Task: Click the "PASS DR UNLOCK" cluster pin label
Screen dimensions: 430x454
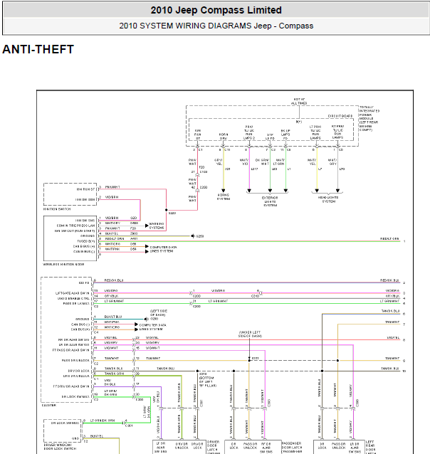Action: point(75,361)
